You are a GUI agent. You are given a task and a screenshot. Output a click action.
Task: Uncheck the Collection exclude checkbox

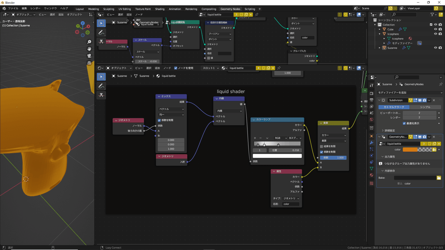point(431,25)
